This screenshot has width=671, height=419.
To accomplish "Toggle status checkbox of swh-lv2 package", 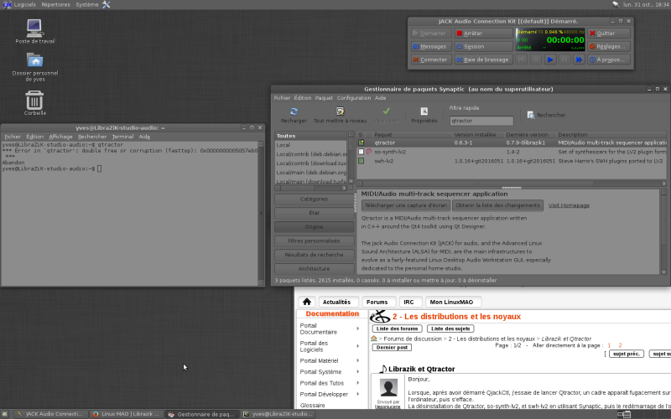I will point(362,161).
